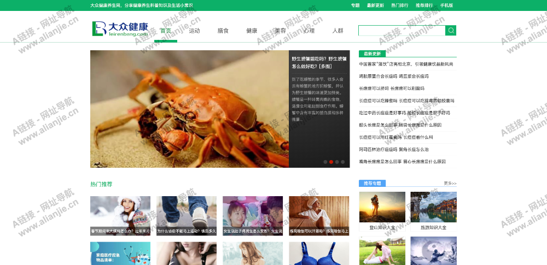Open article 喝胶原蛋白会长痘吗
The image size is (547, 265).
pos(394,76)
